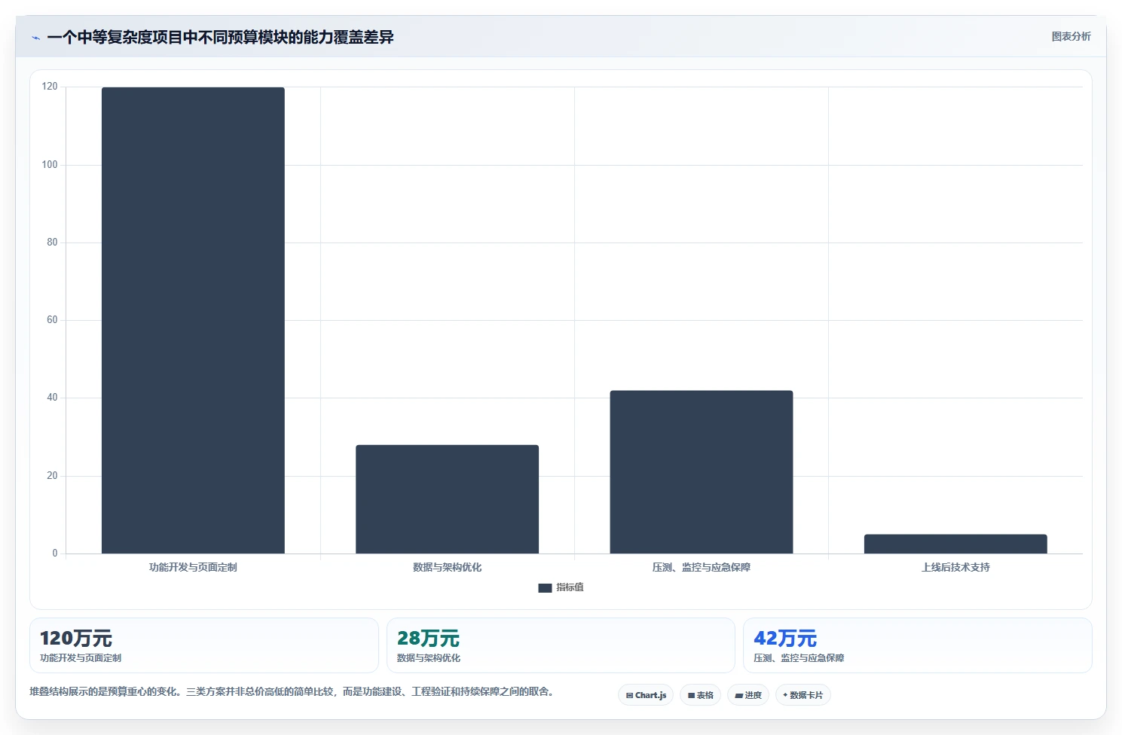This screenshot has height=735, width=1122.
Task: Click the 图表分析 label in the header
Action: 1071,36
